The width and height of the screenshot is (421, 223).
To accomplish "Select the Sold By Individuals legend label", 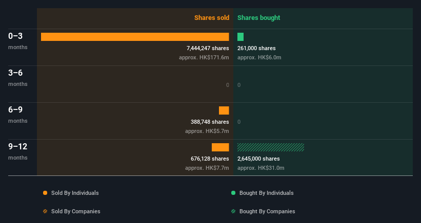I will pyautogui.click(x=75, y=193).
